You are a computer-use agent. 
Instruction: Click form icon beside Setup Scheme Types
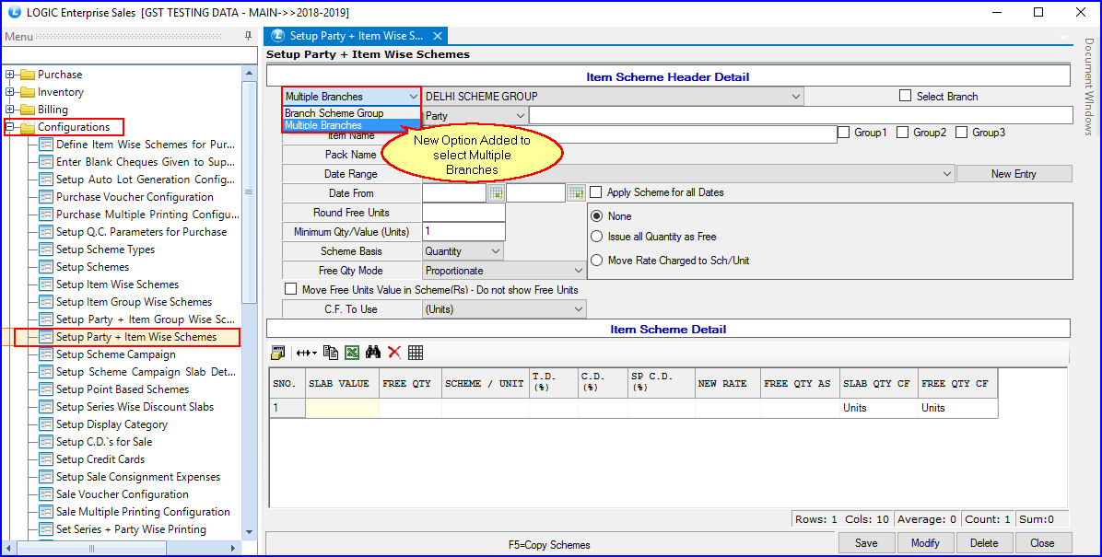[x=46, y=249]
